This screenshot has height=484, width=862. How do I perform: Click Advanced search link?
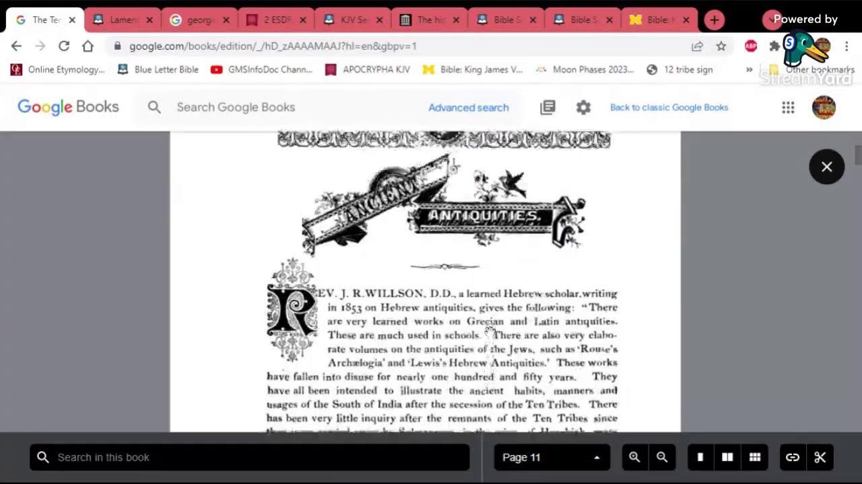(468, 108)
